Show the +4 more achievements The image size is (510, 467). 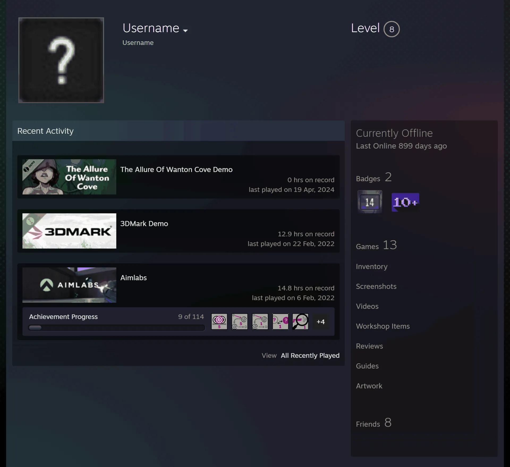point(321,322)
